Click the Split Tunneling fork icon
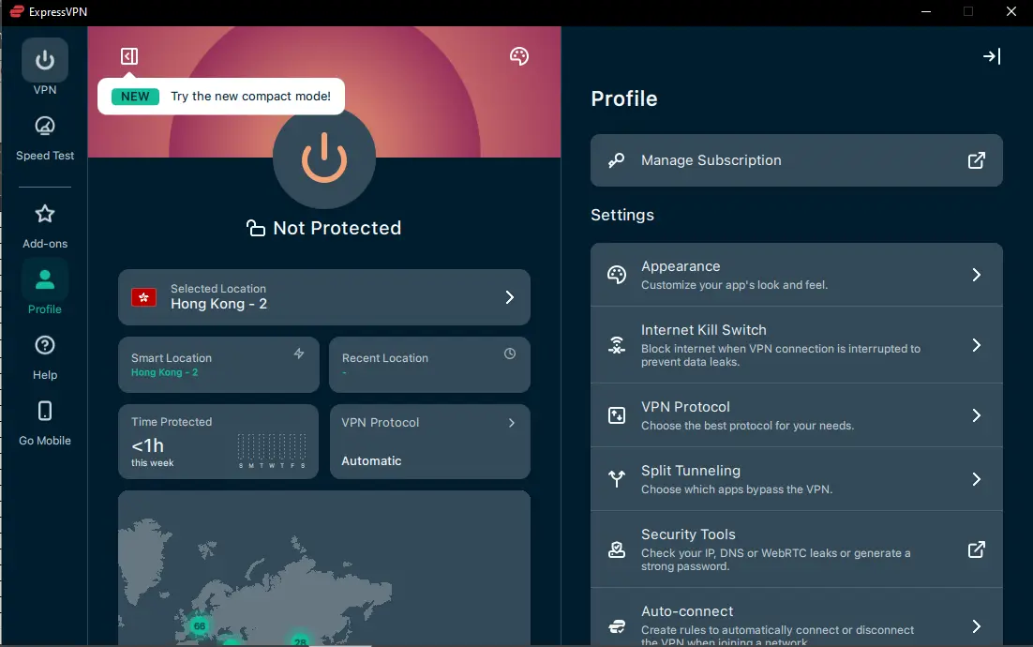The image size is (1033, 647). (x=617, y=479)
